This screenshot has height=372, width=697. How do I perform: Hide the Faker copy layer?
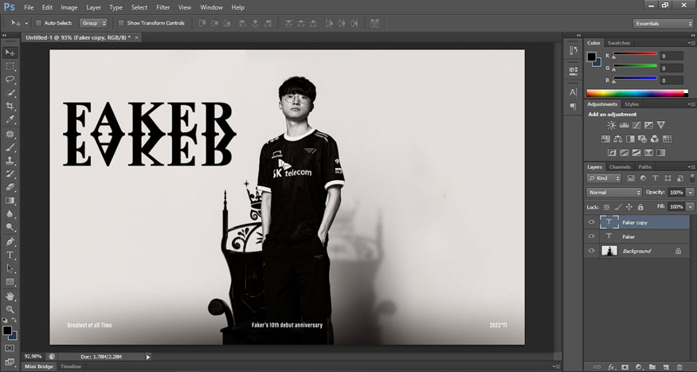591,222
